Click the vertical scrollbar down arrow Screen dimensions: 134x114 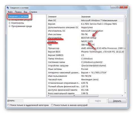[125, 93]
